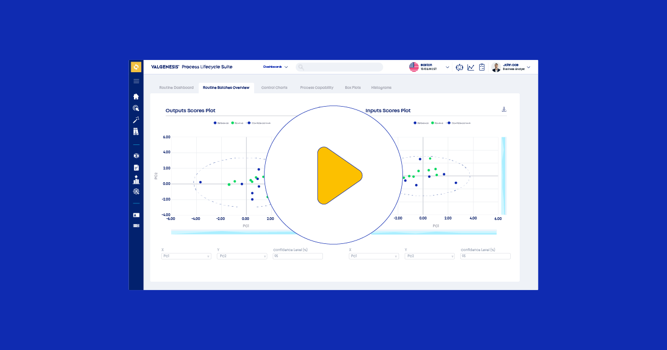Open X axis dropdown under Outputs plot
The image size is (667, 350).
186,256
